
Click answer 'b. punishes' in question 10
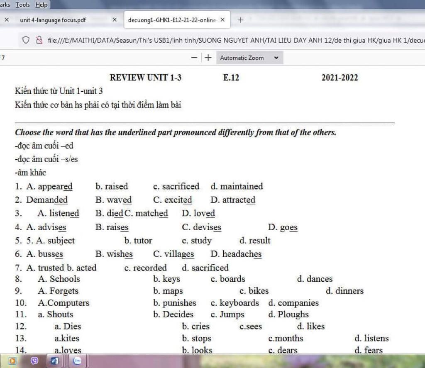[175, 303]
